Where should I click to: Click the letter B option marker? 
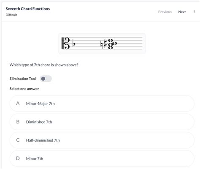coord(18,122)
